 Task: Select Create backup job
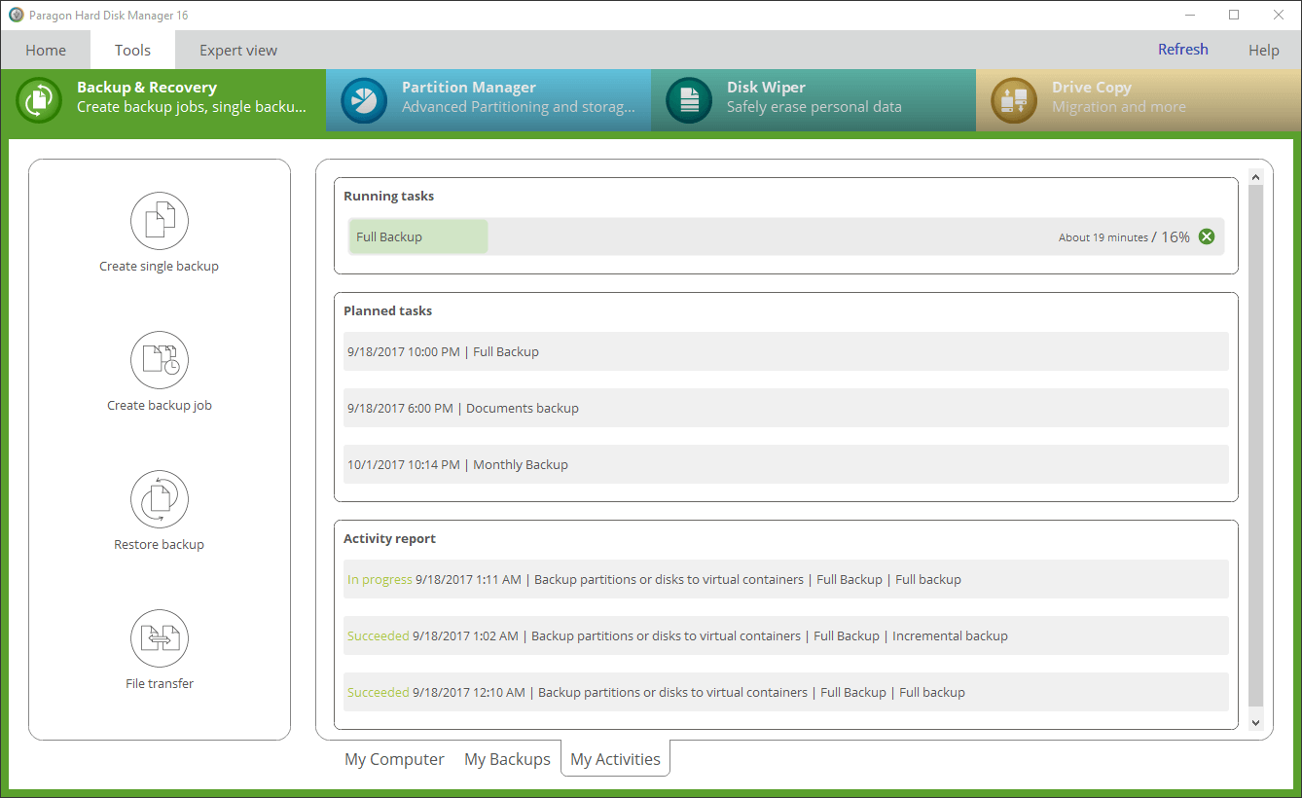click(159, 373)
